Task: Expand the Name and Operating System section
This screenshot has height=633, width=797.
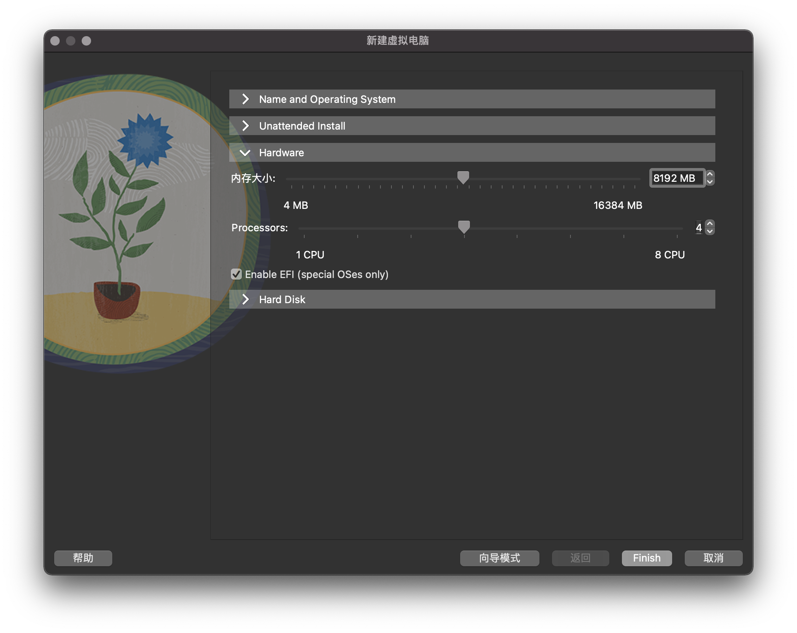Action: coord(472,99)
